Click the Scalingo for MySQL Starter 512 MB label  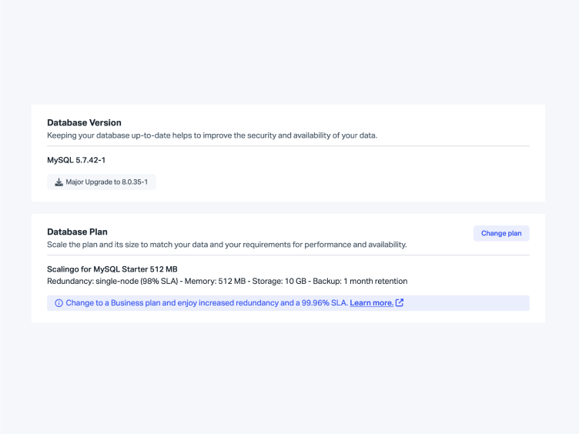point(112,269)
